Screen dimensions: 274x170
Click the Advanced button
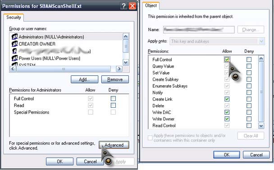[114, 145]
